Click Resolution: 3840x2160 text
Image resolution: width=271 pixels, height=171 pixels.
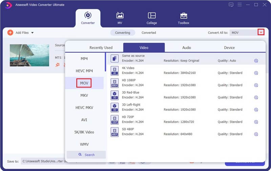(x=180, y=73)
